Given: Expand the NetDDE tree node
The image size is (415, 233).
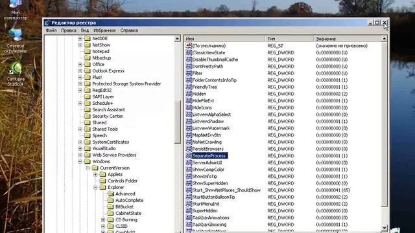Looking at the screenshot, I should 80,39.
